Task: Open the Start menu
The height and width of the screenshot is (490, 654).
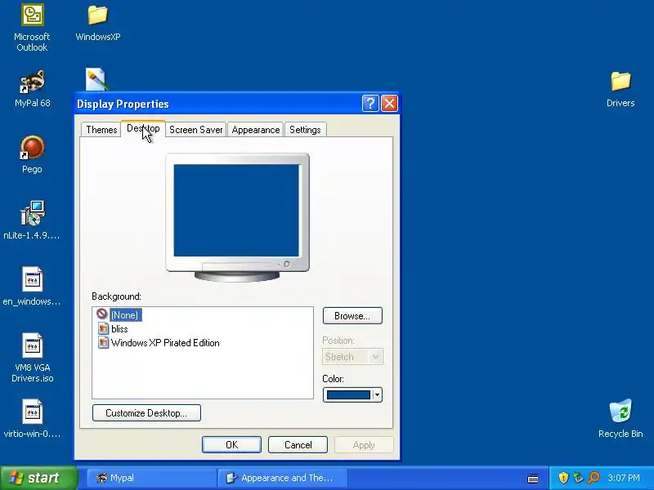Action: pyautogui.click(x=38, y=478)
